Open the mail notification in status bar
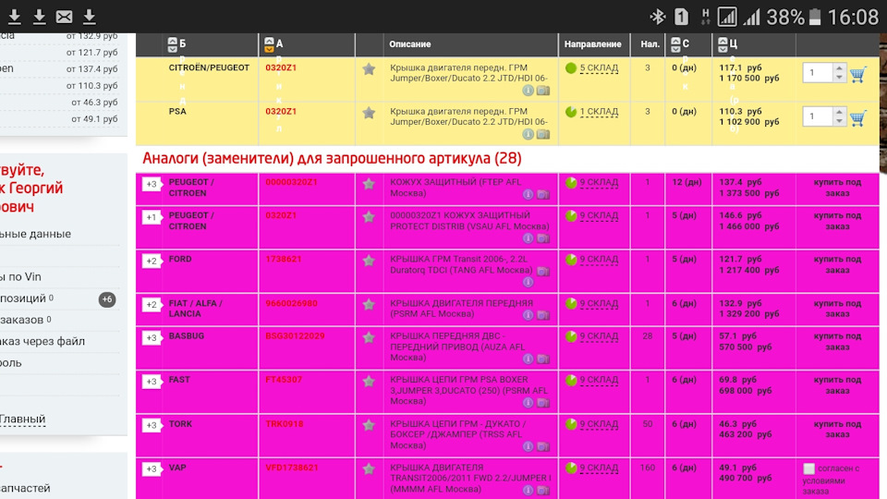 [x=64, y=17]
